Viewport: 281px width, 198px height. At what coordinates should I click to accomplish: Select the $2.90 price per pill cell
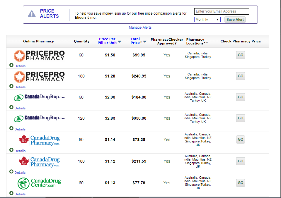[110, 97]
